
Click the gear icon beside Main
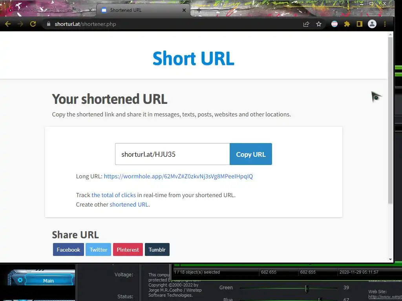click(20, 280)
